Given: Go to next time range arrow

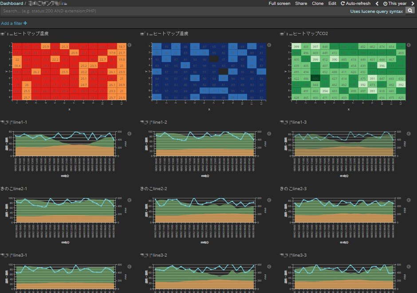Looking at the screenshot, I should pos(413,4).
